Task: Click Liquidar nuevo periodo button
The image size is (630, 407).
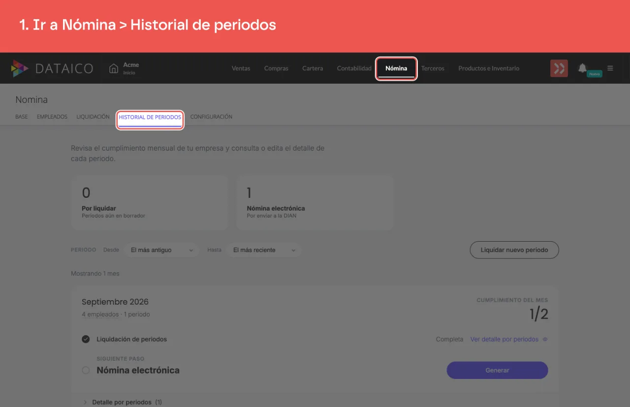Action: click(x=514, y=250)
